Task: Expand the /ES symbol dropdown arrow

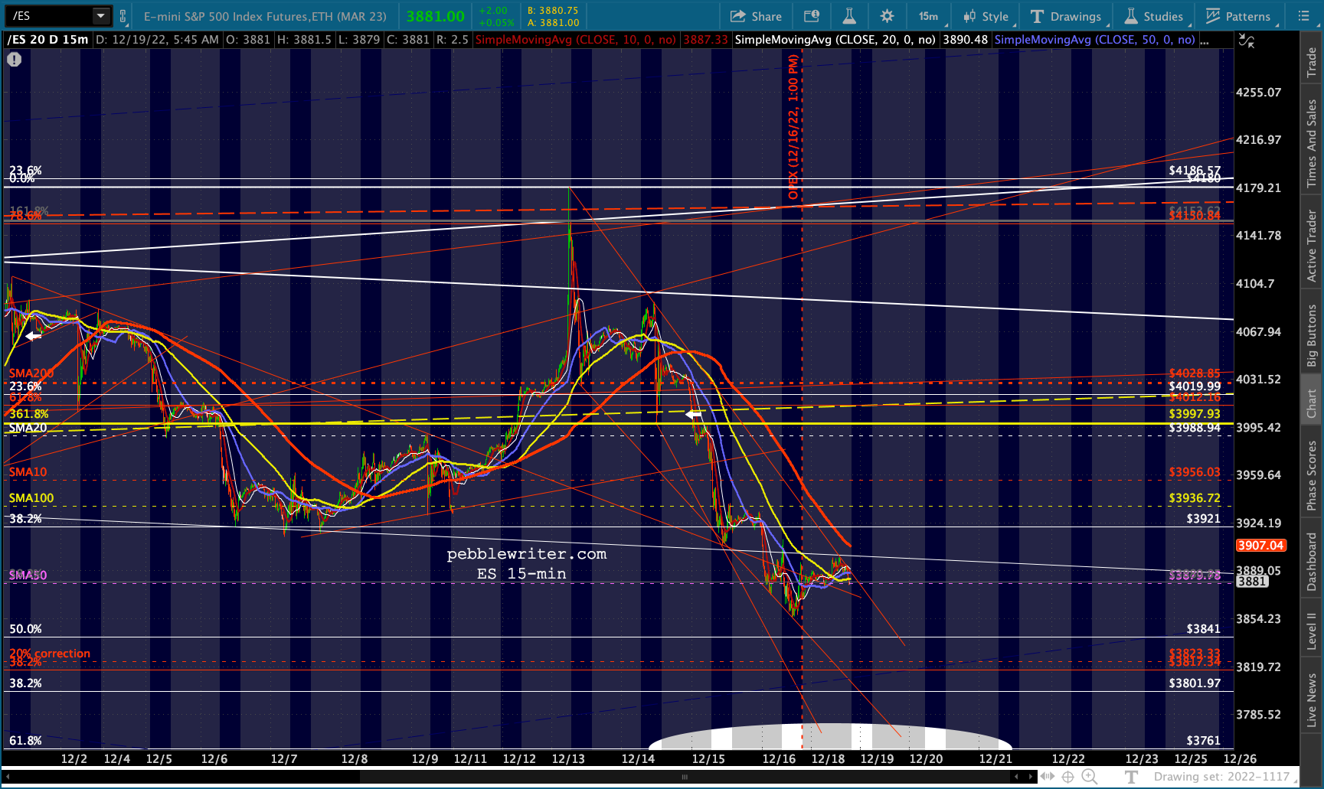Action: coord(101,16)
